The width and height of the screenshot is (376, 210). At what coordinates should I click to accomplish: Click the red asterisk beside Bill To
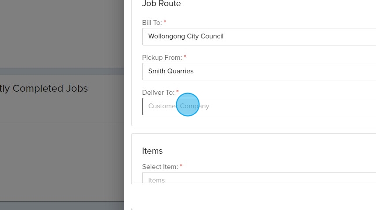(x=165, y=22)
